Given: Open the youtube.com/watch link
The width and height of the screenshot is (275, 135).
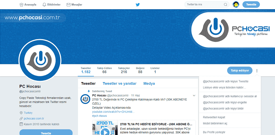Looking at the screenshot, I should point(113,112).
